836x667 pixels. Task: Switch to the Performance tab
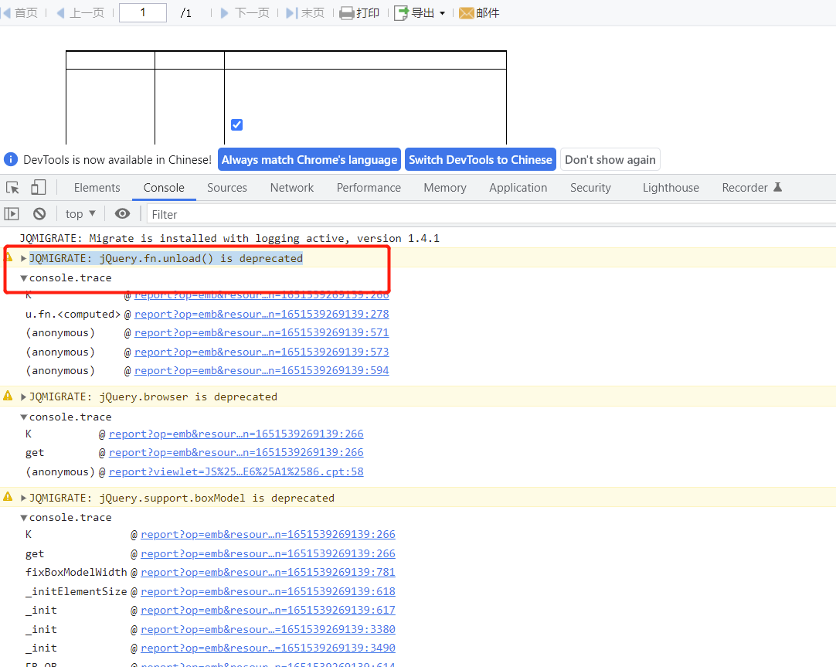click(369, 188)
